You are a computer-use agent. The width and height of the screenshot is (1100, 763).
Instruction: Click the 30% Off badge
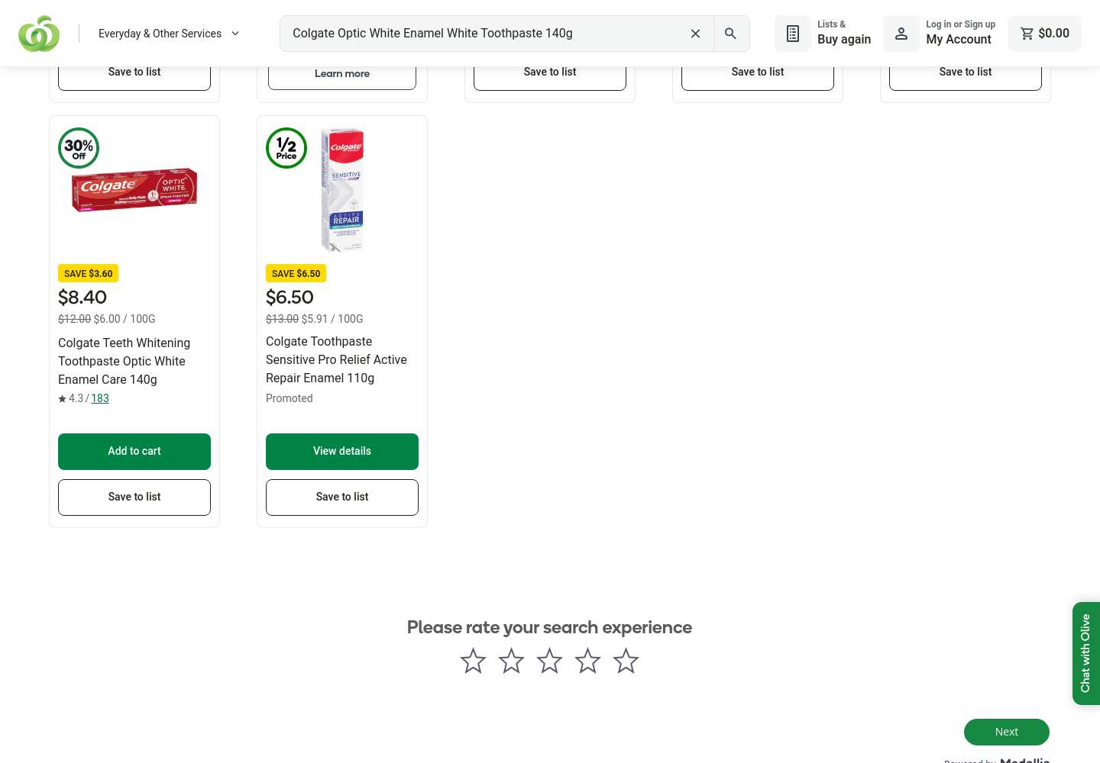(79, 148)
